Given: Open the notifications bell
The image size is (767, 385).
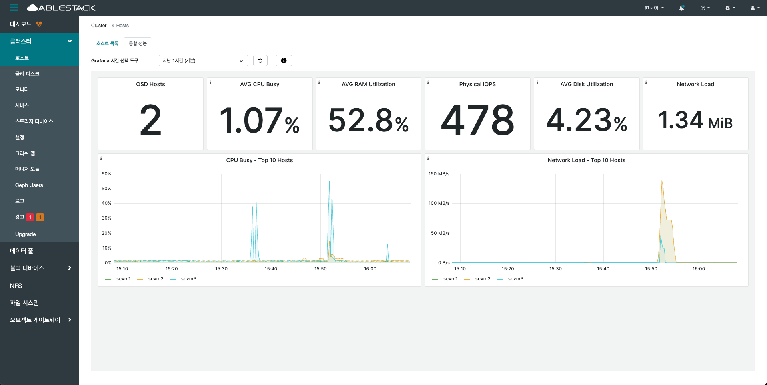Looking at the screenshot, I should (x=681, y=8).
